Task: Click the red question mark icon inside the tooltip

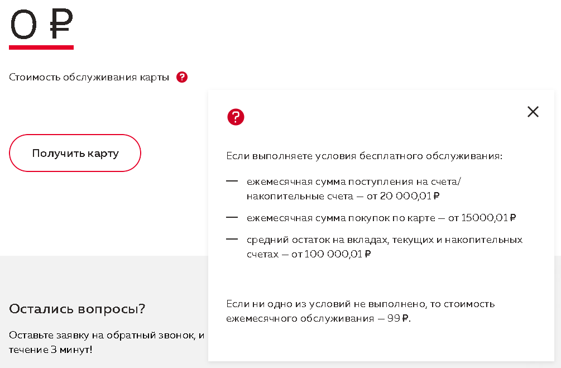Action: point(236,117)
